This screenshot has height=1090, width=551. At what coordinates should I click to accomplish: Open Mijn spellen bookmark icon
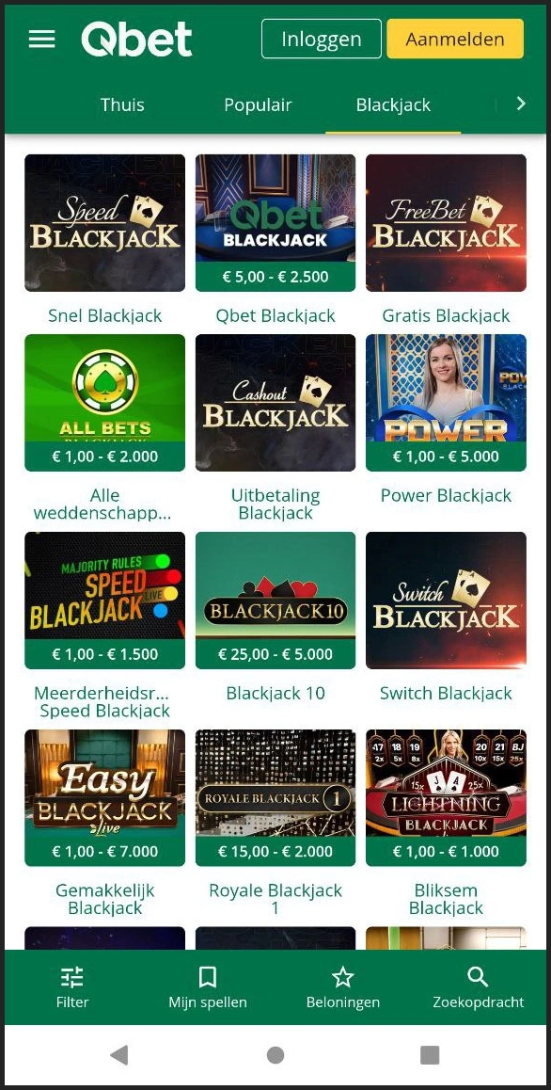coord(208,977)
